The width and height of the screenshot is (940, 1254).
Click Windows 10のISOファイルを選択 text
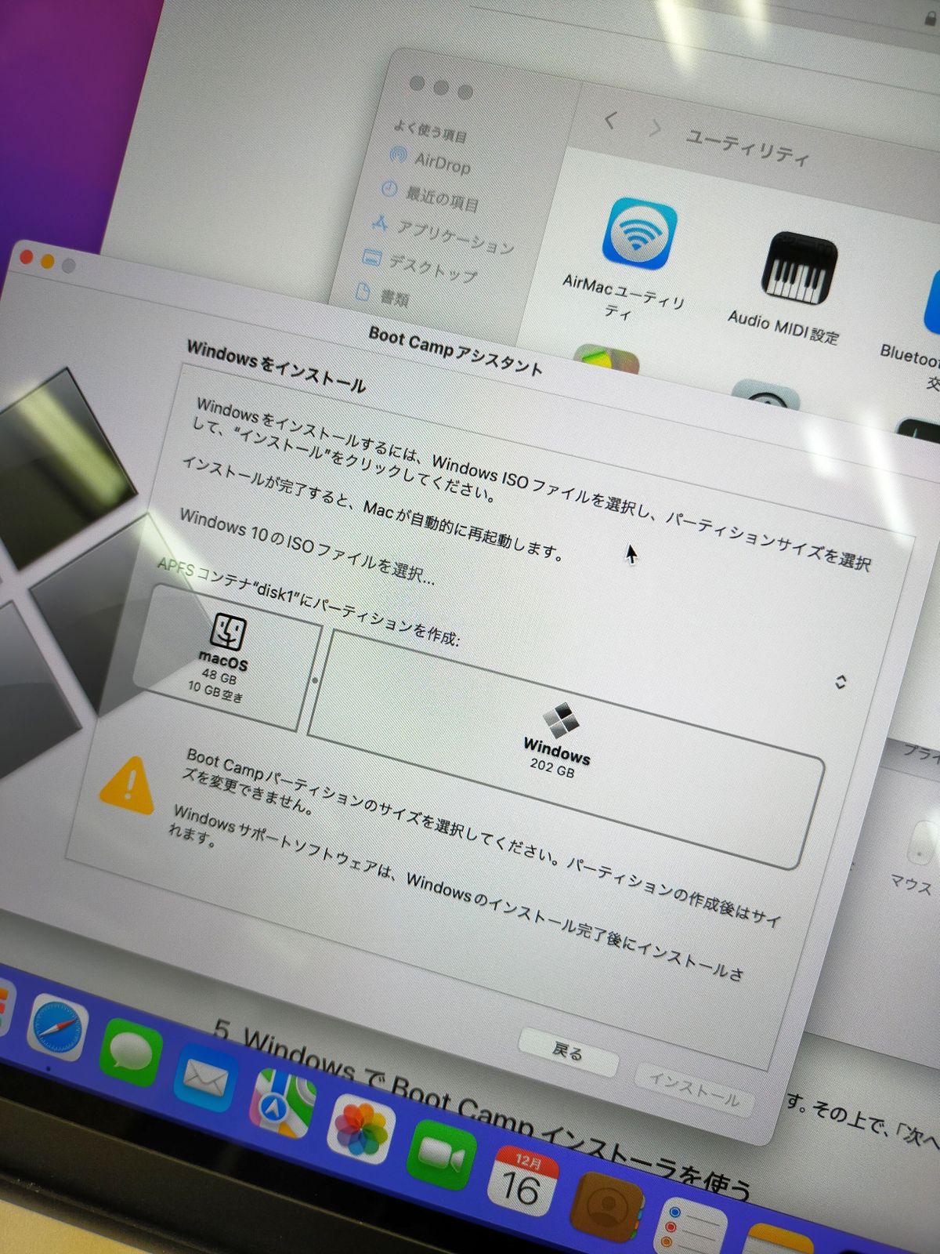tap(306, 546)
